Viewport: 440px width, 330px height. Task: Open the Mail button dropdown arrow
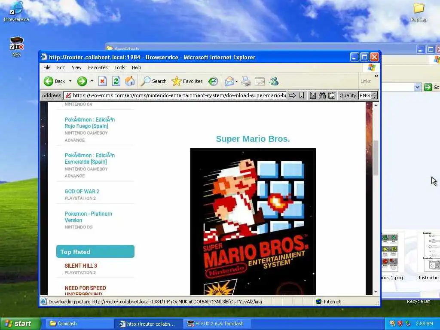coord(237,81)
